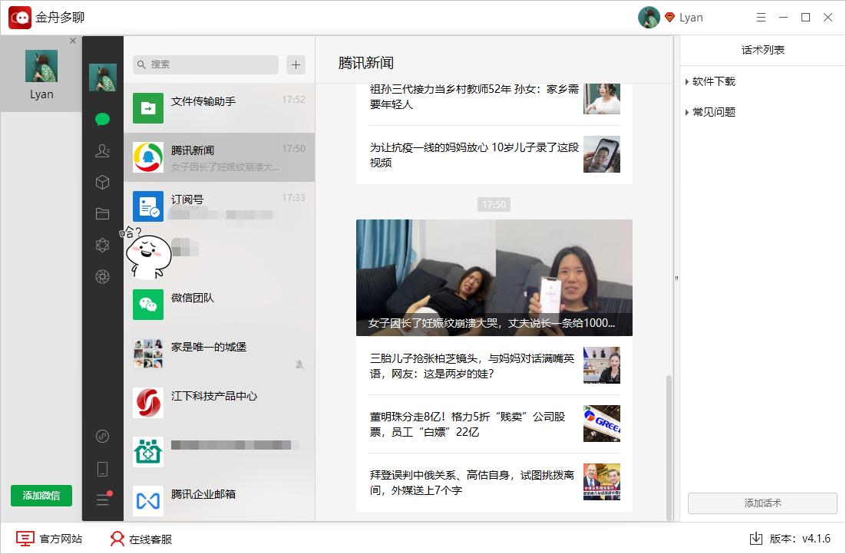This screenshot has width=846, height=554.
Task: Click the search input field
Action: click(203, 64)
